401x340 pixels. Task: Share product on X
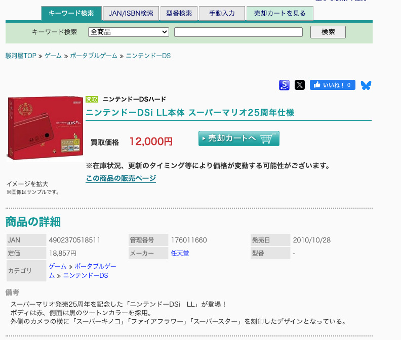pos(299,85)
